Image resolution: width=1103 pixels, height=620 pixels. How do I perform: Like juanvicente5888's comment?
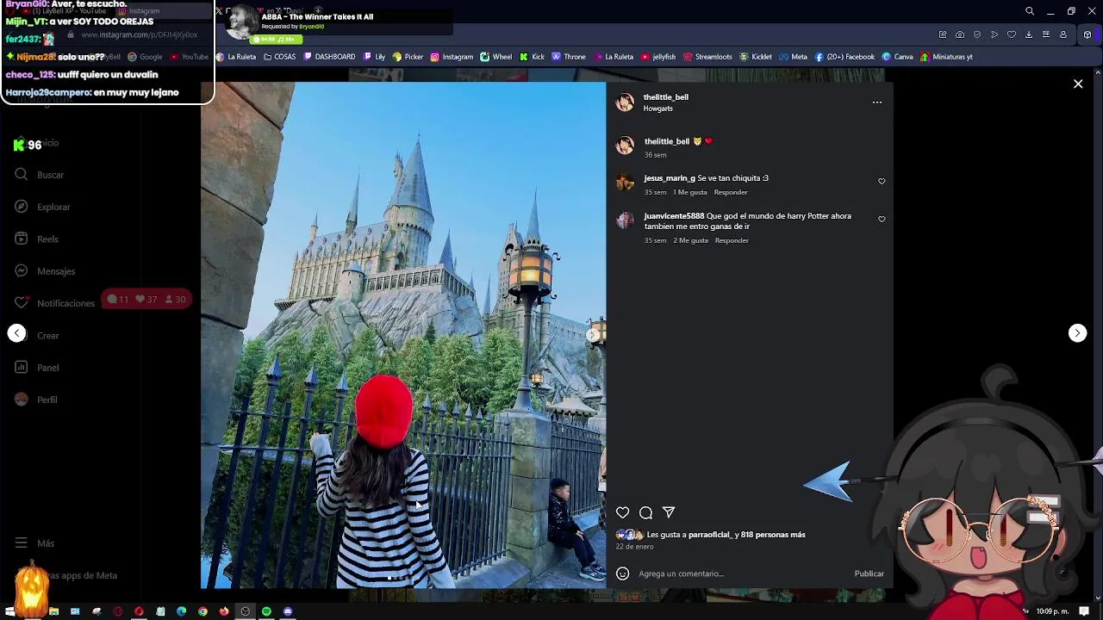(x=882, y=220)
